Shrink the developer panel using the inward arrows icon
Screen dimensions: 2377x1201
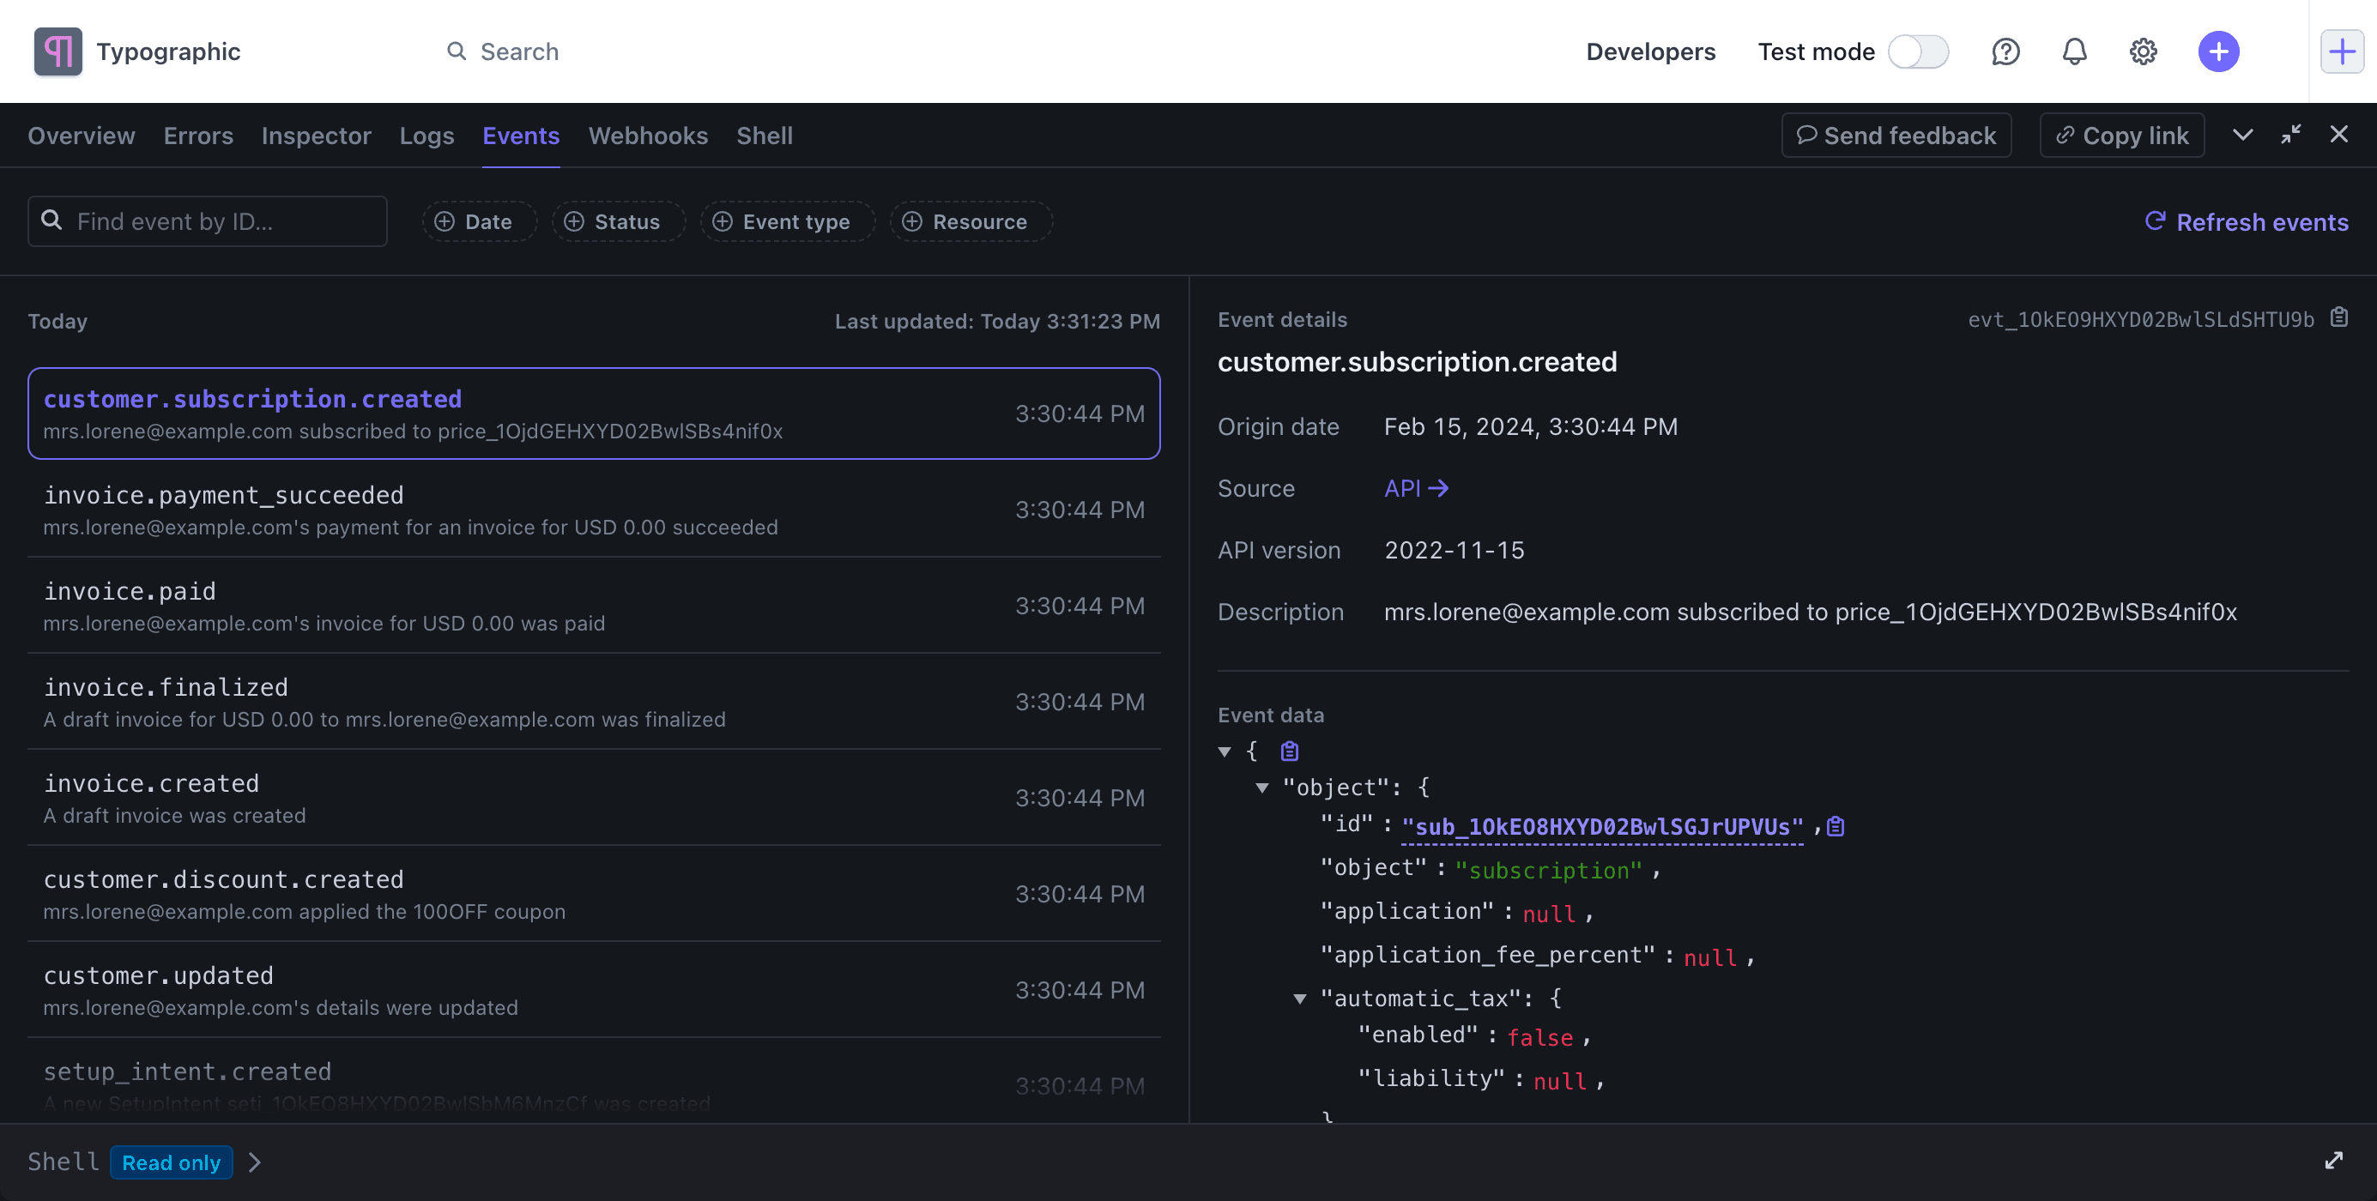click(x=2291, y=135)
